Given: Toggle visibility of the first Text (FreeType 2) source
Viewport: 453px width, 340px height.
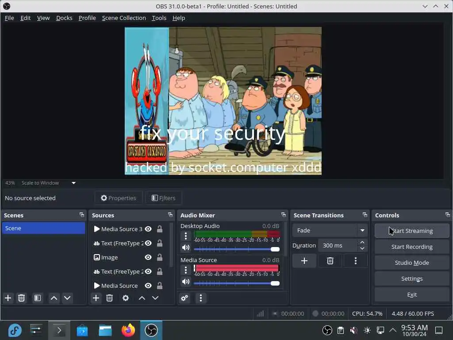Looking at the screenshot, I should (x=148, y=243).
